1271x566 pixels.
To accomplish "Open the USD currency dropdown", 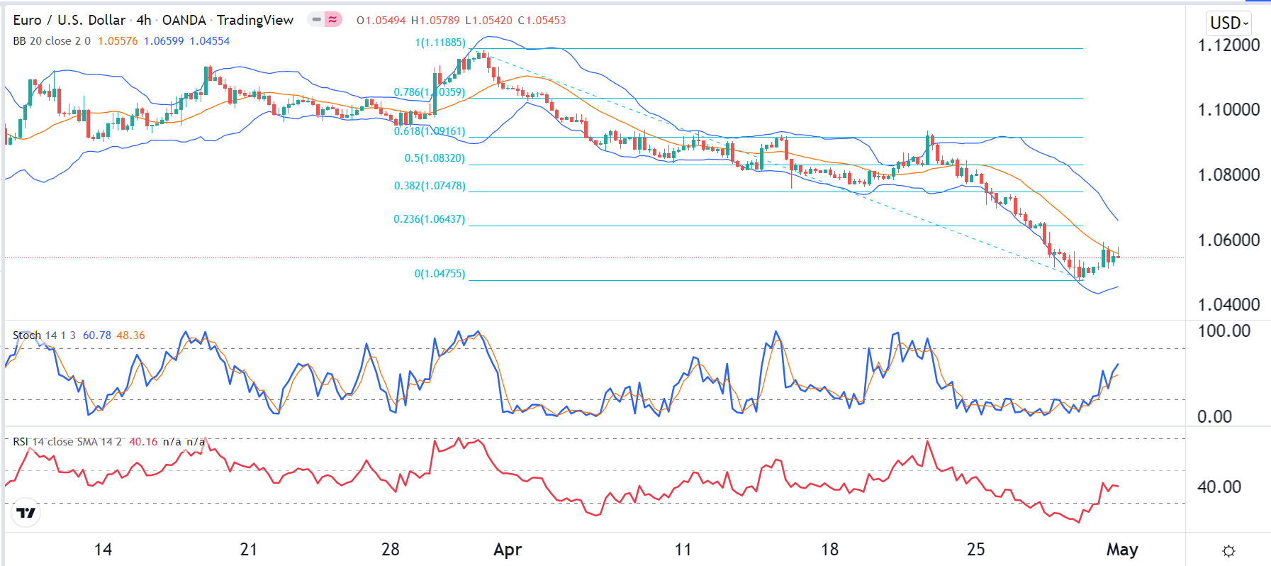I will pyautogui.click(x=1229, y=23).
